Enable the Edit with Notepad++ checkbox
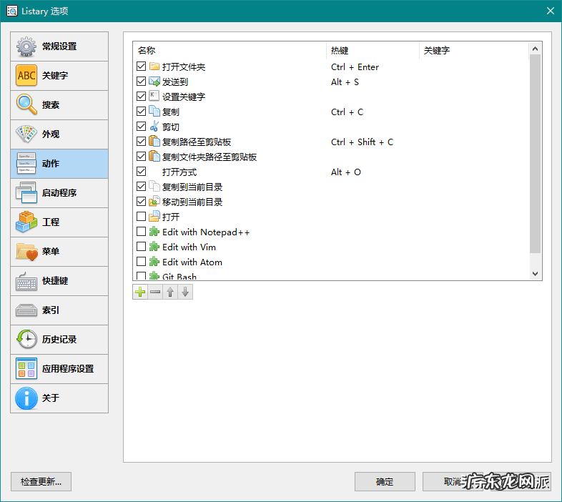The image size is (562, 502). point(141,232)
